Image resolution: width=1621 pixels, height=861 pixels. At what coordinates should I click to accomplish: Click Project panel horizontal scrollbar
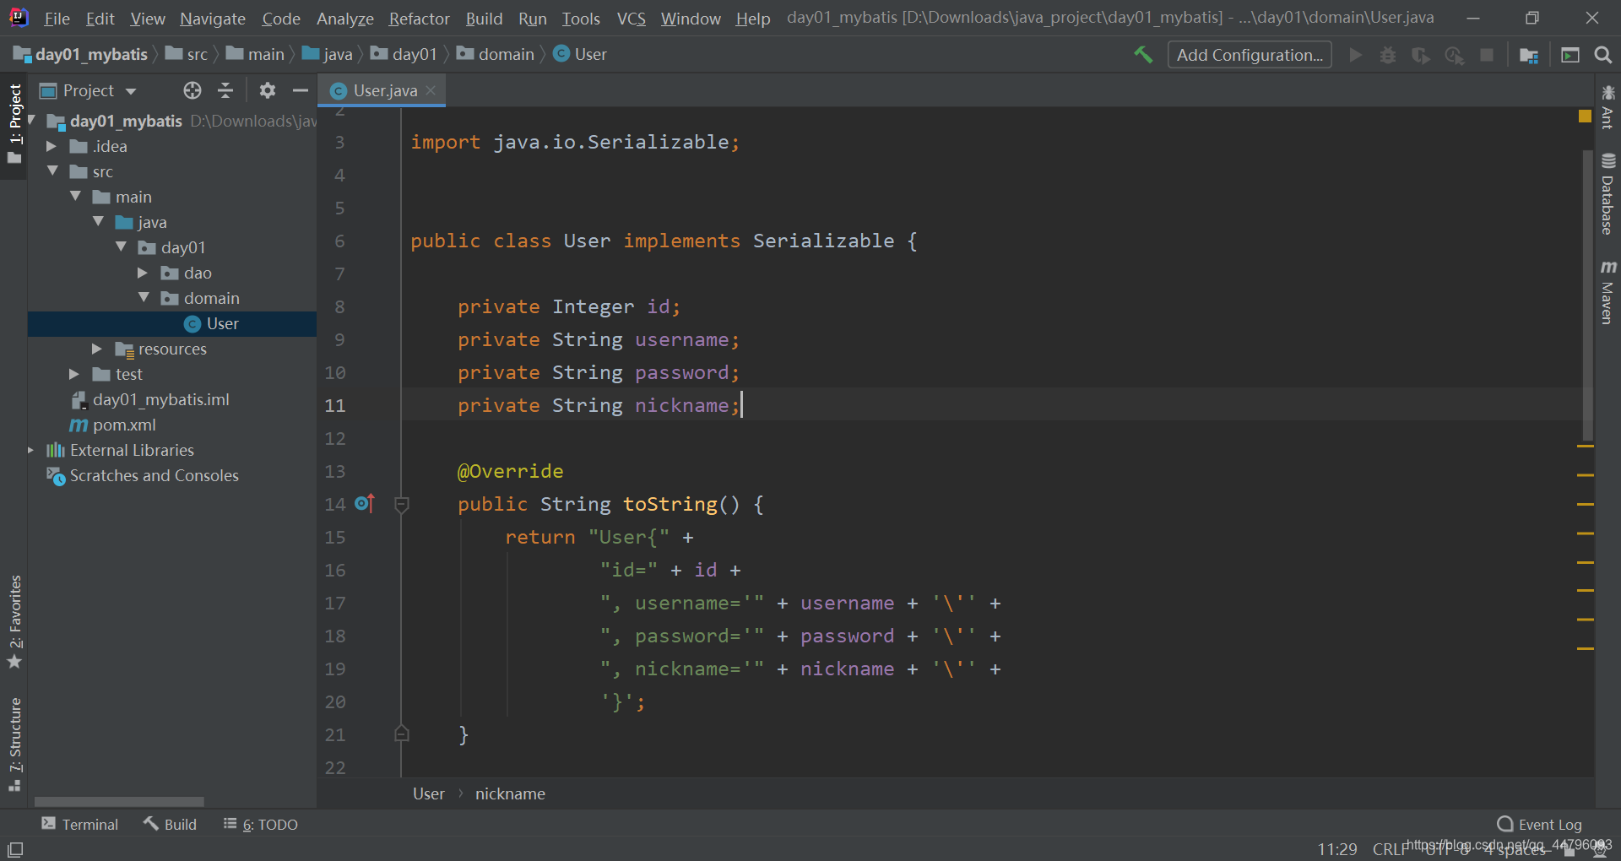point(119,801)
